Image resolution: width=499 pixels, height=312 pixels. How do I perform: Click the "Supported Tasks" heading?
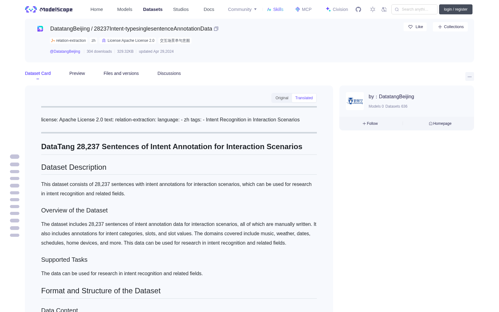pyautogui.click(x=64, y=260)
